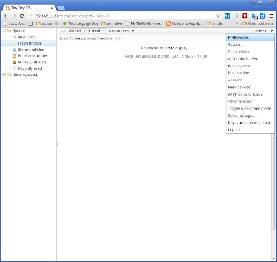Expand the Uncategorized category tree

point(4,75)
